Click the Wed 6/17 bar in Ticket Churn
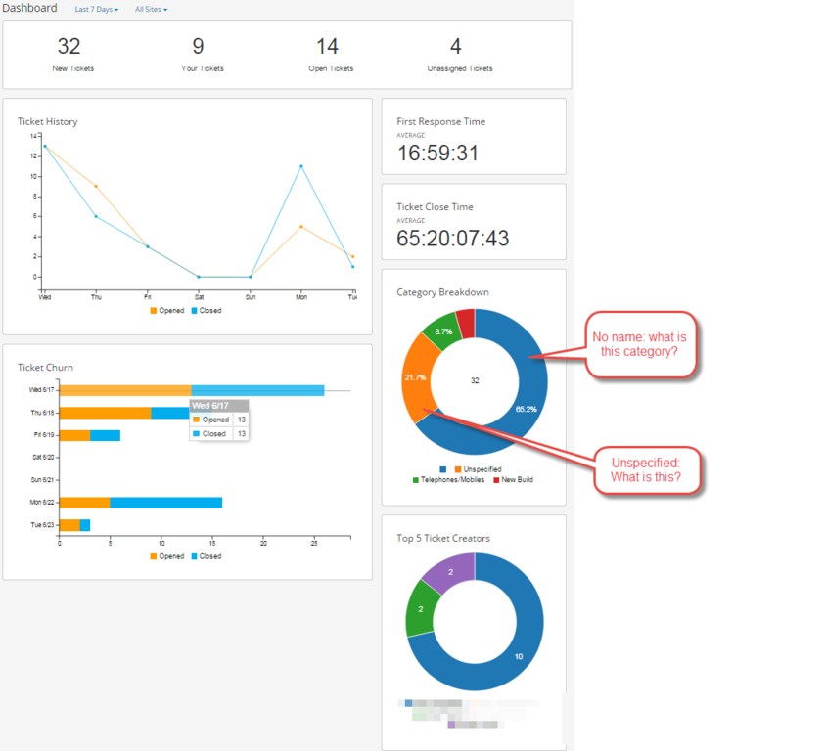 147,389
